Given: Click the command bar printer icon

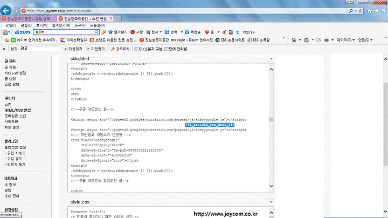Looking at the screenshot, I should [327, 40].
